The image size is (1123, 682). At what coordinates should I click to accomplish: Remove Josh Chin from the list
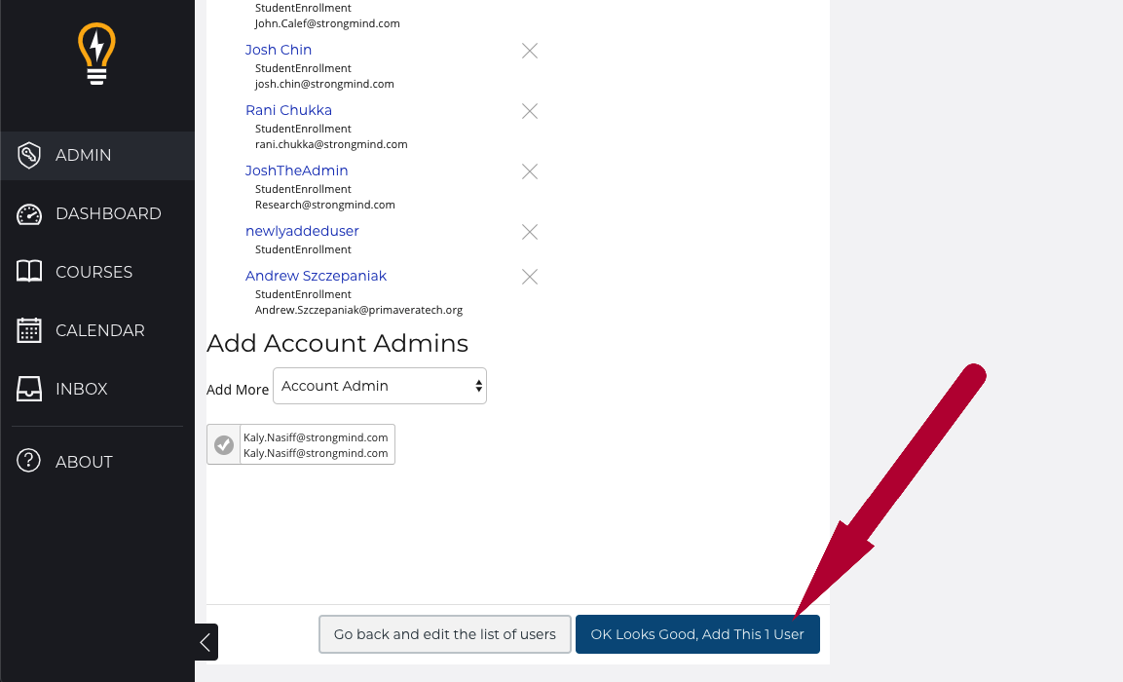(x=530, y=51)
